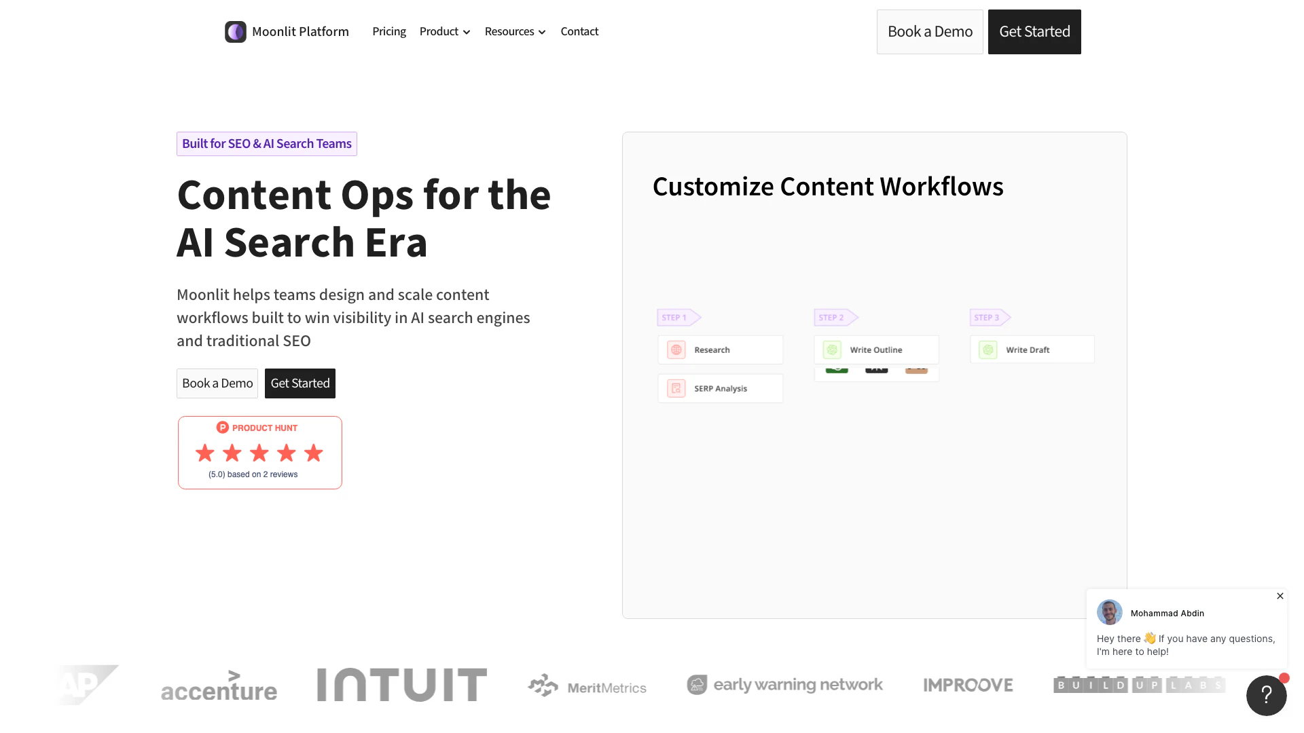Click Mohammad Abdin's avatar in chat popup
Viewport: 1304px width, 733px height.
pyautogui.click(x=1110, y=612)
